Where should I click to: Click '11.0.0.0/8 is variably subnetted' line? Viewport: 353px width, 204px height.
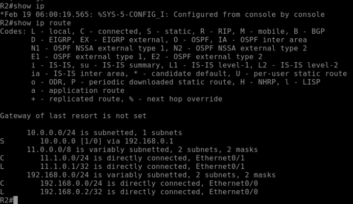pyautogui.click(x=143, y=149)
